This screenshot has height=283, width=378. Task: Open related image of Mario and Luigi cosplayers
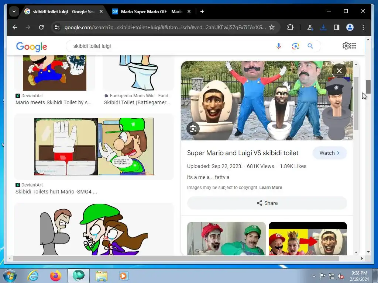pyautogui.click(x=226, y=238)
